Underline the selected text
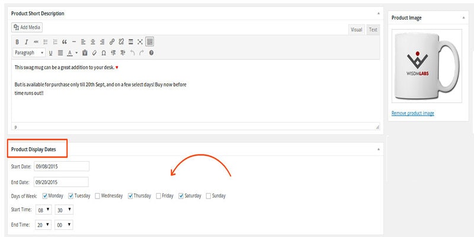Image resolution: width=474 pixels, height=237 pixels. (x=50, y=53)
